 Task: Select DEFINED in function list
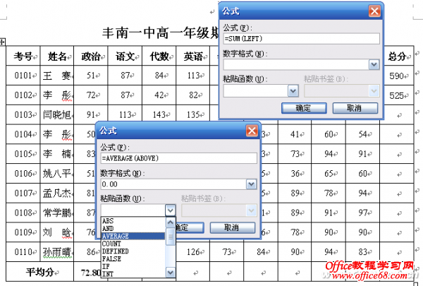(133, 251)
